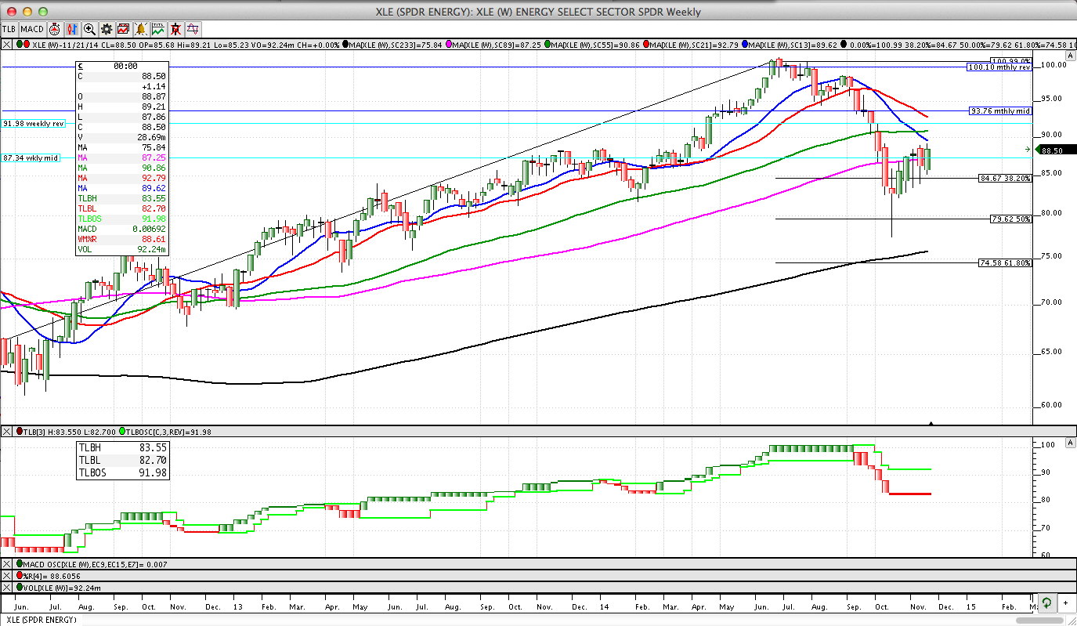The width and height of the screenshot is (1077, 626).
Task: Close the VOL pane with X
Action: (x=7, y=588)
